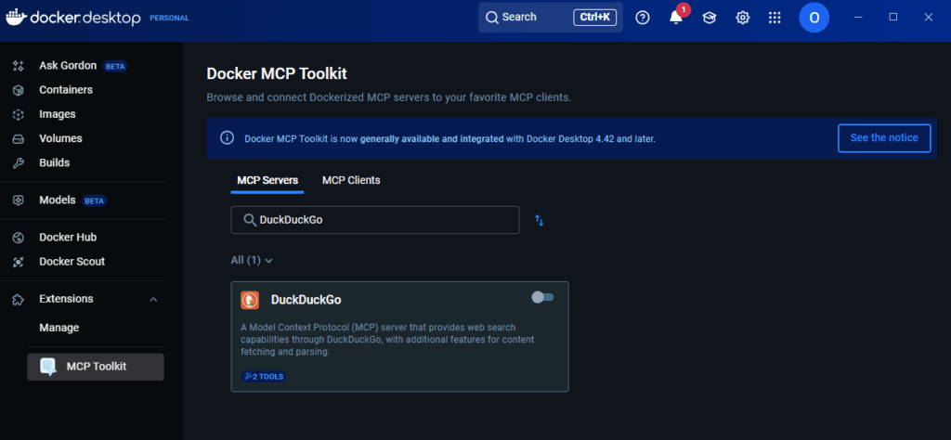Open the Learning Center graduation cap icon
This screenshot has height=440, width=951.
[x=710, y=18]
